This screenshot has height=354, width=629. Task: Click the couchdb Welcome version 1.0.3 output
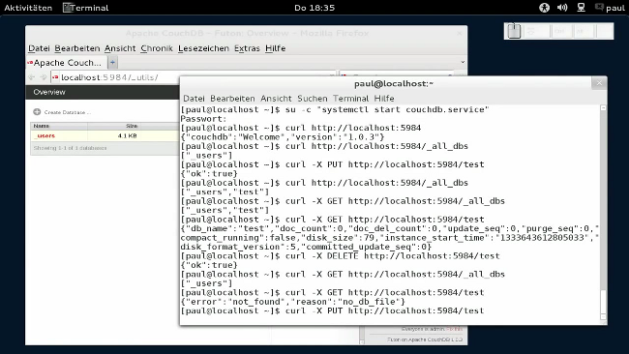[283, 137]
